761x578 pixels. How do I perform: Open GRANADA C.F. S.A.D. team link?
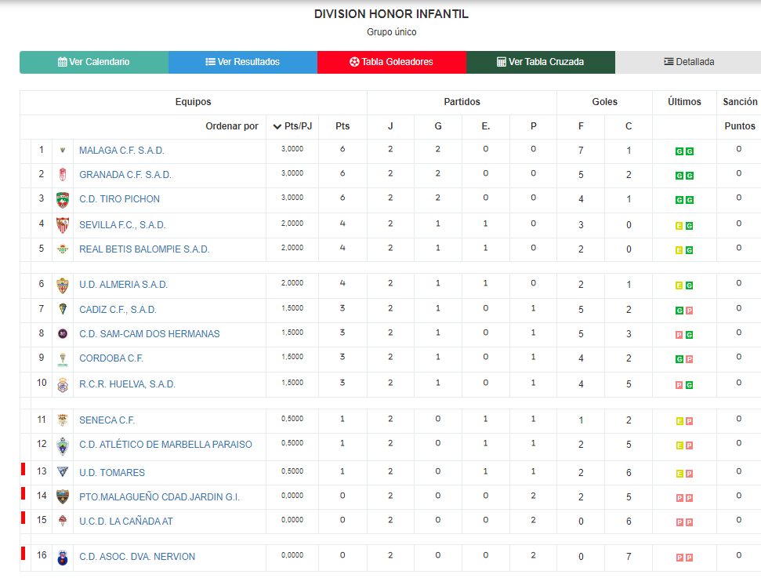pos(125,175)
